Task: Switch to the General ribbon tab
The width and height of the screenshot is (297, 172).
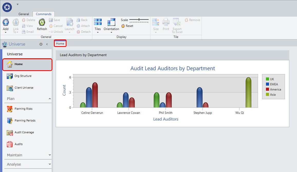Action: coord(24,14)
